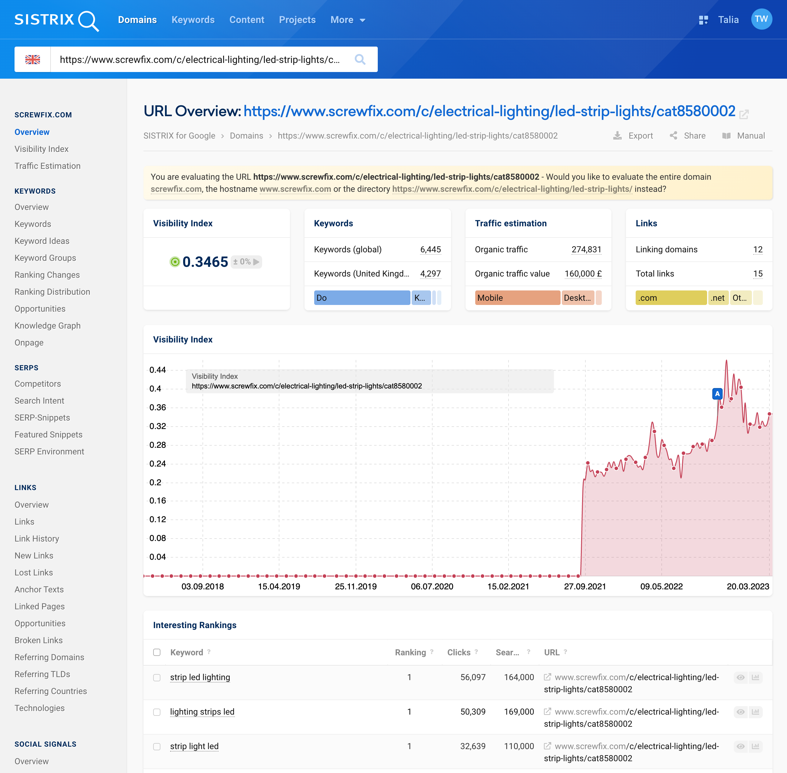
Task: Toggle checkbox for strip light led row
Action: (x=156, y=747)
